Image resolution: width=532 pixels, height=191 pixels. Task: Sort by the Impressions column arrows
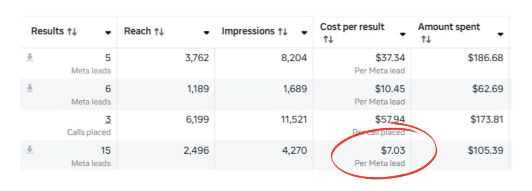(x=282, y=32)
